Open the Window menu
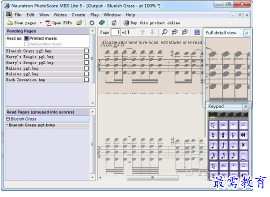270x197 pixels. click(x=112, y=15)
